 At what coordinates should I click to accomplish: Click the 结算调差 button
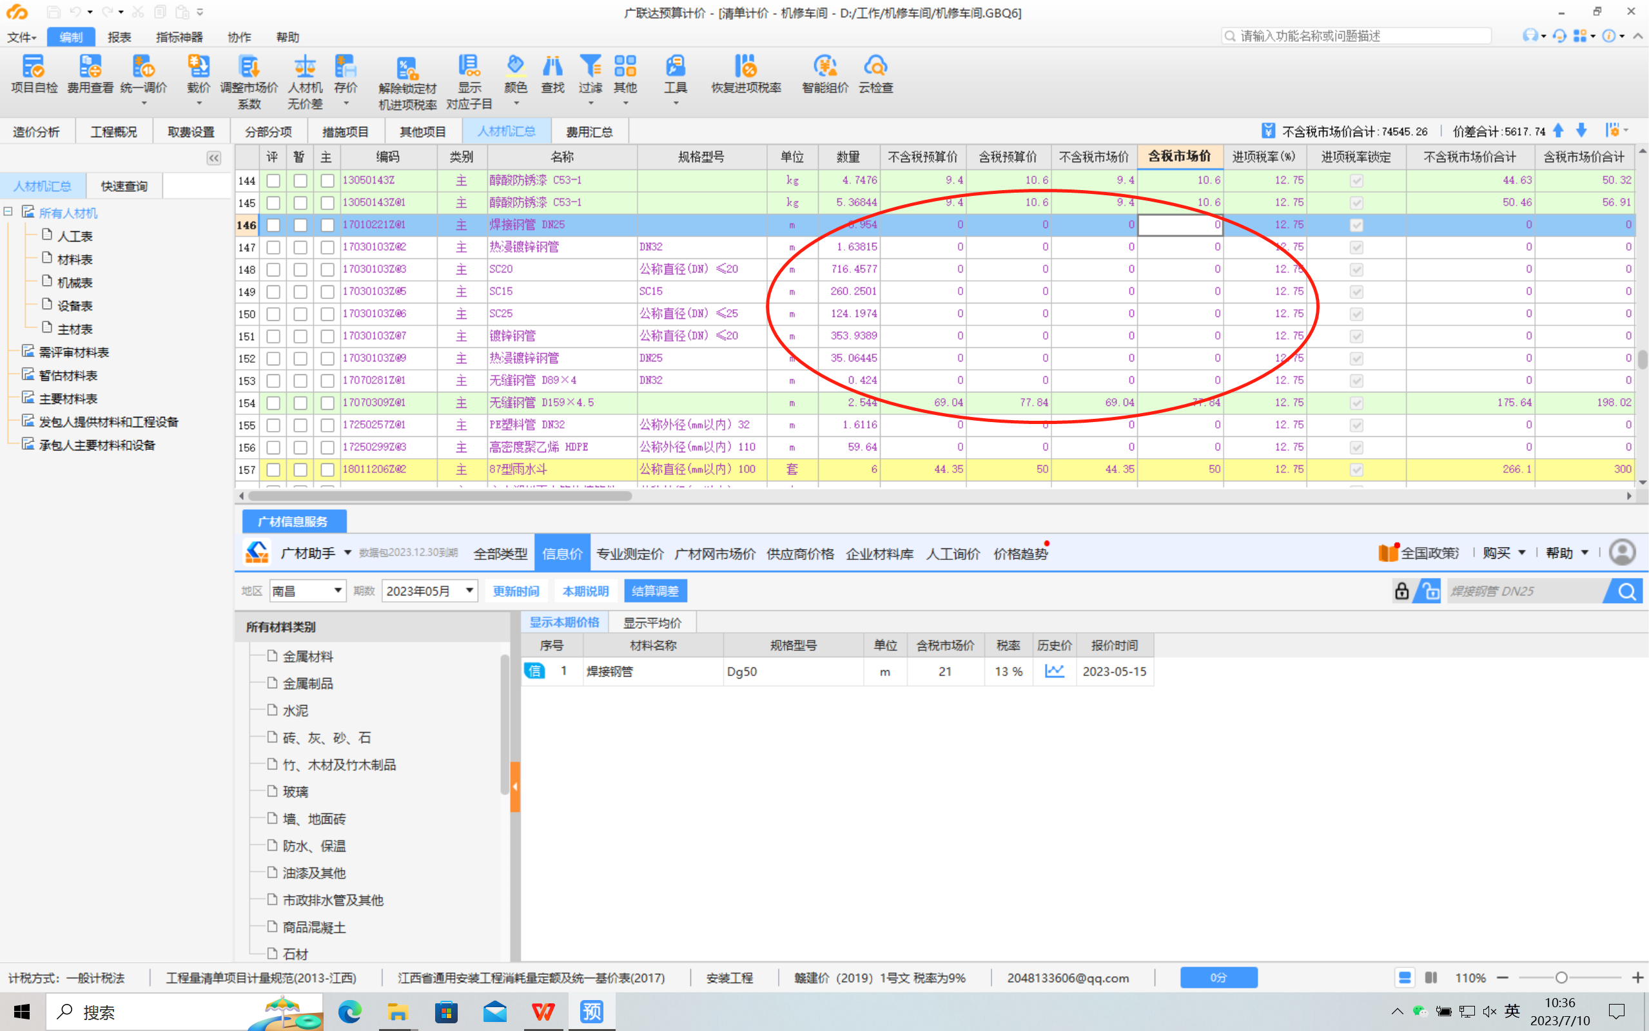(x=655, y=591)
